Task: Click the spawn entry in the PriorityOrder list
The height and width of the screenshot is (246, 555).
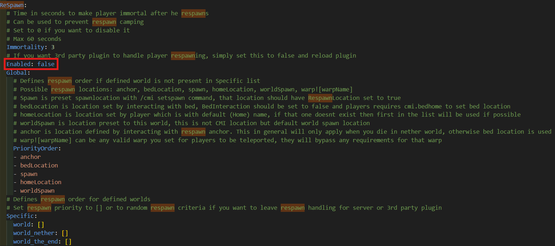Action: point(28,174)
